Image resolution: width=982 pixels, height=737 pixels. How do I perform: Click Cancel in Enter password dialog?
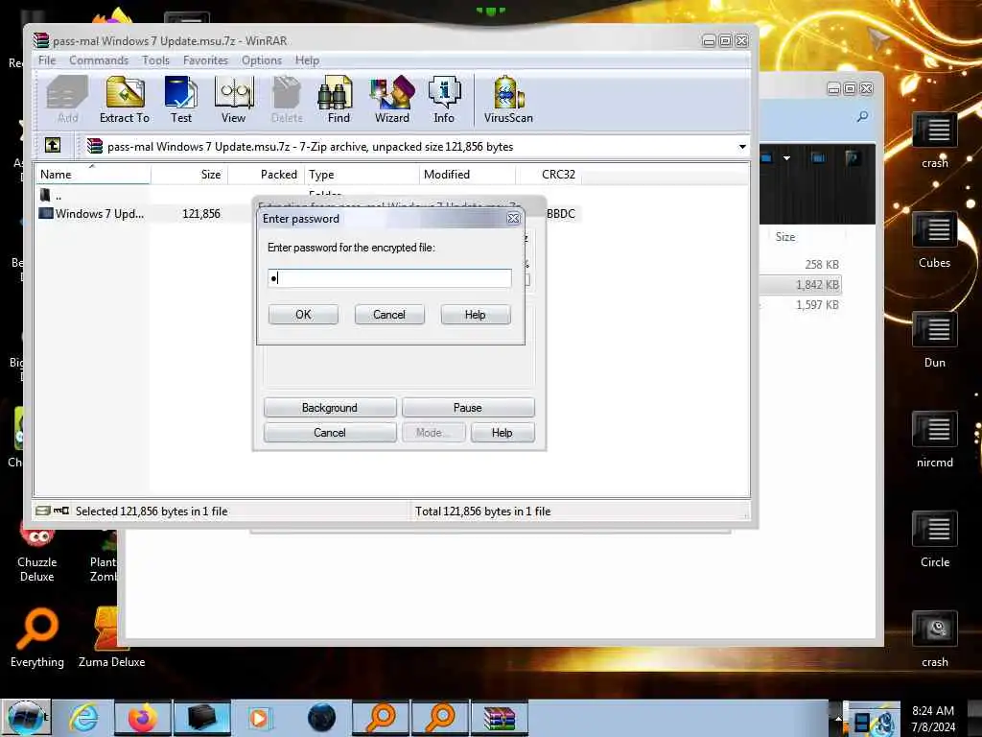pos(389,315)
